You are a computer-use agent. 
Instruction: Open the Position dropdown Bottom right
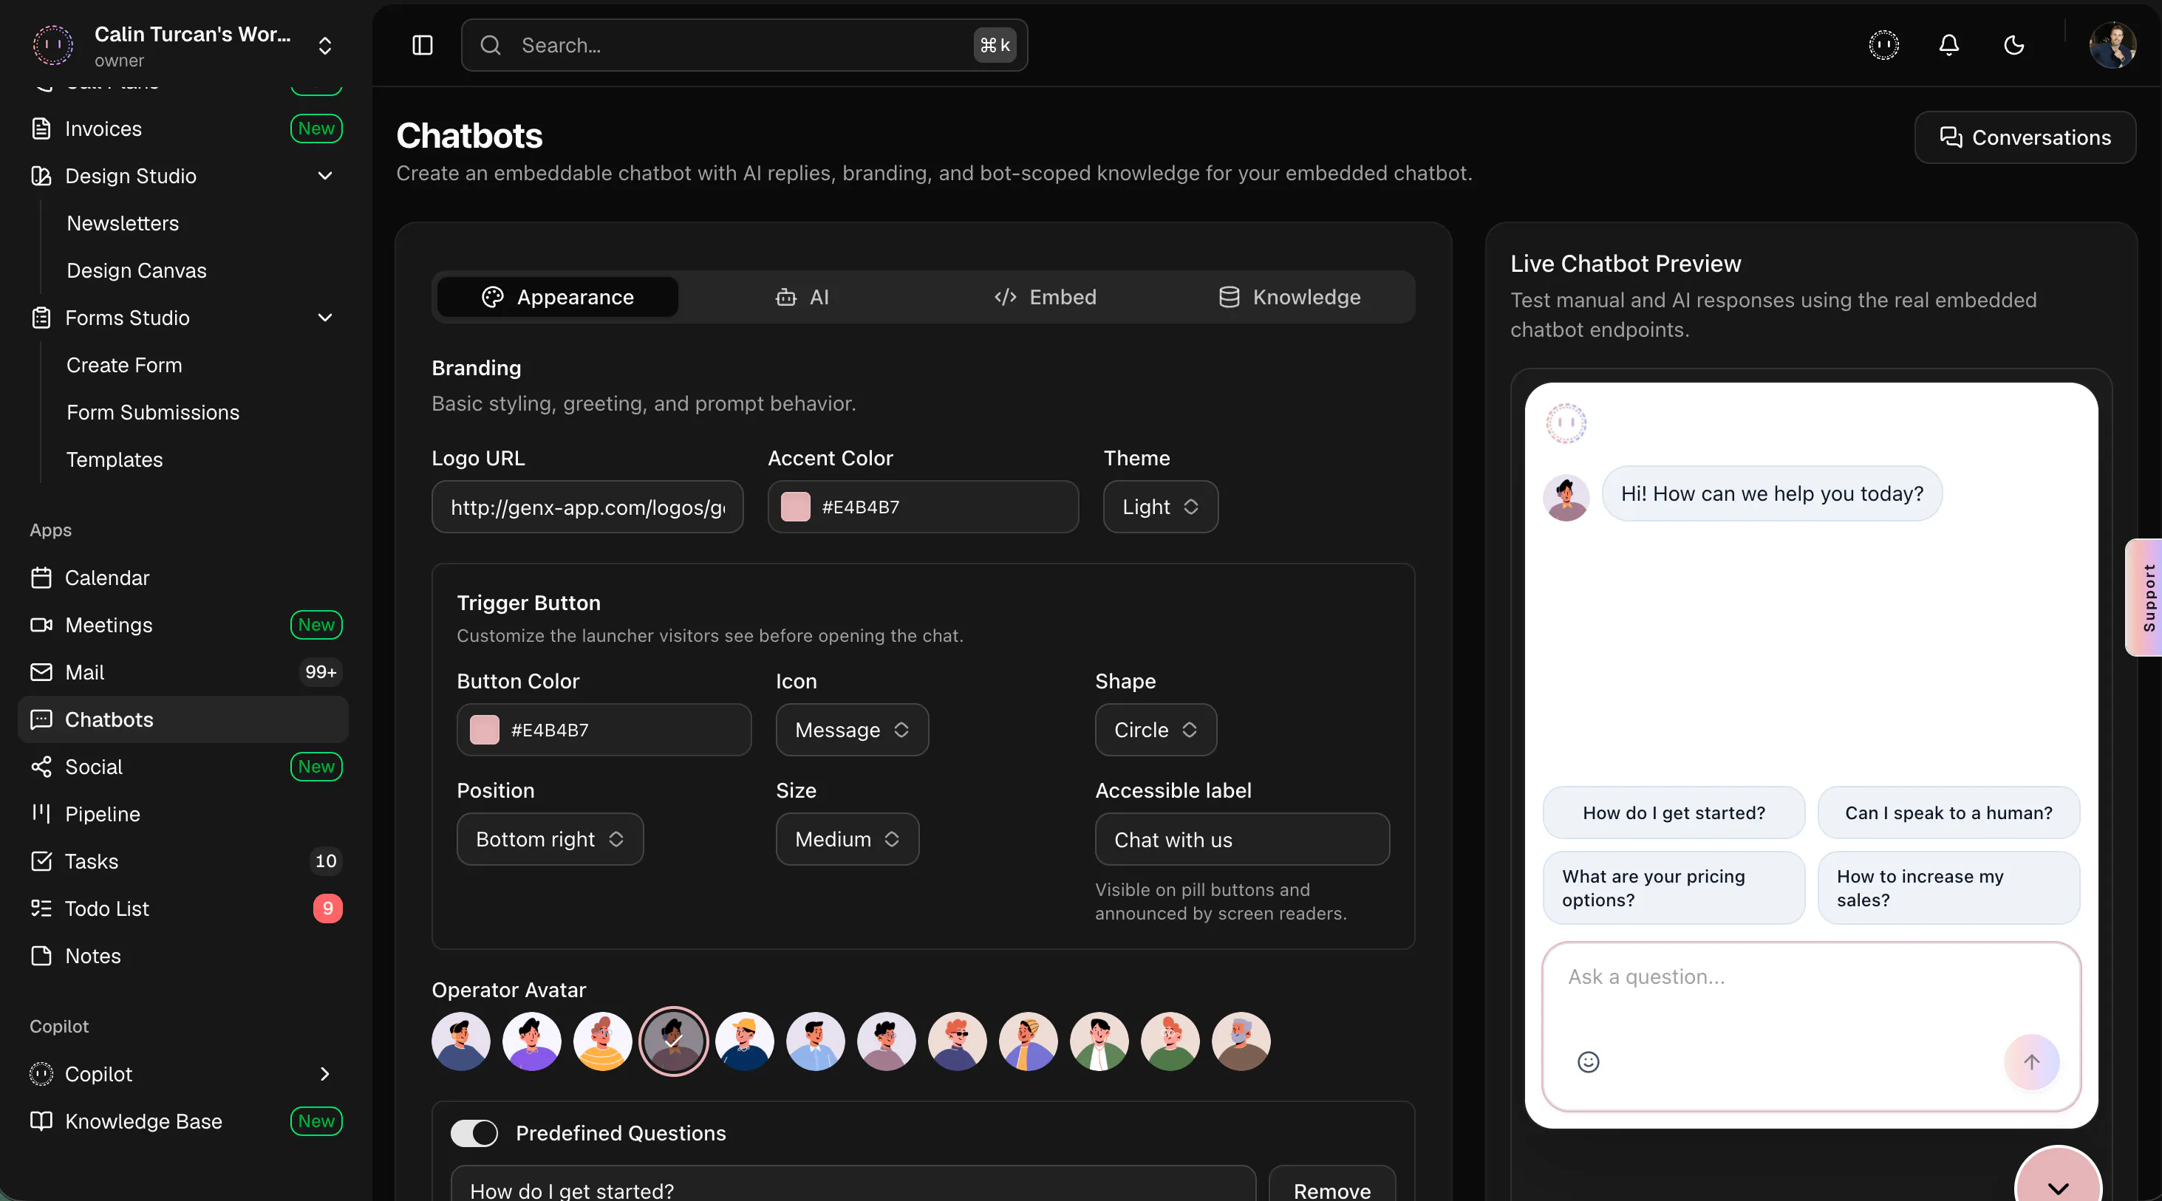(550, 838)
